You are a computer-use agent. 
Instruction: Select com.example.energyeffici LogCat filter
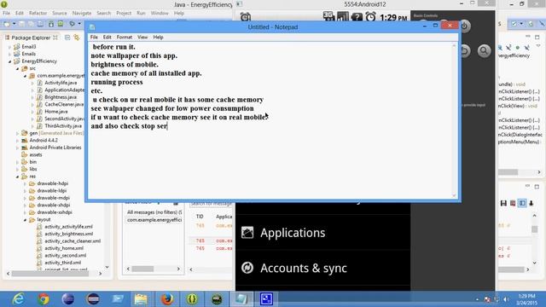[x=154, y=220]
